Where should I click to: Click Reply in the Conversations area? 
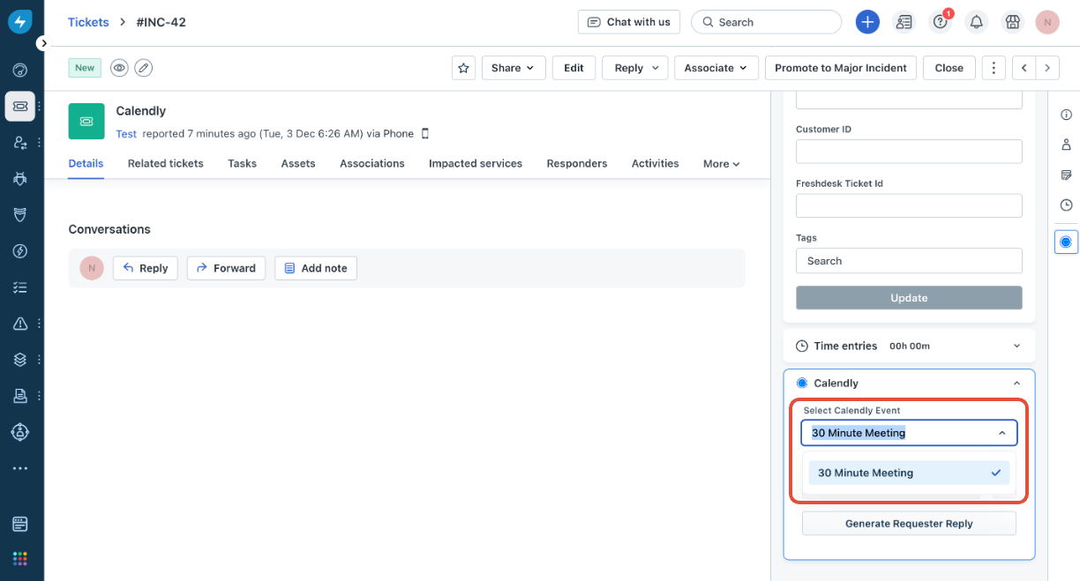146,268
